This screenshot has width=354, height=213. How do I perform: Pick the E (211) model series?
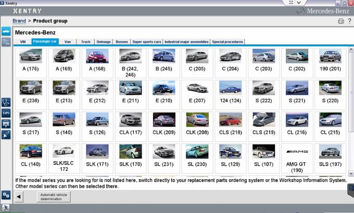pyautogui.click(x=131, y=95)
